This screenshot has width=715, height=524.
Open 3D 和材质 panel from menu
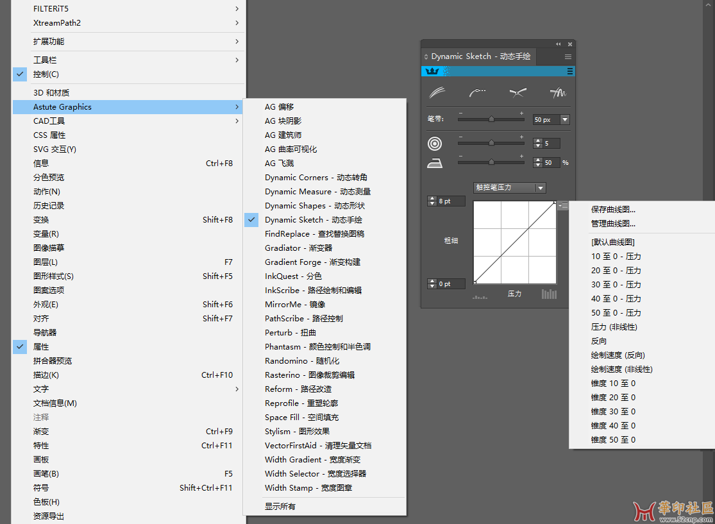[x=129, y=92]
